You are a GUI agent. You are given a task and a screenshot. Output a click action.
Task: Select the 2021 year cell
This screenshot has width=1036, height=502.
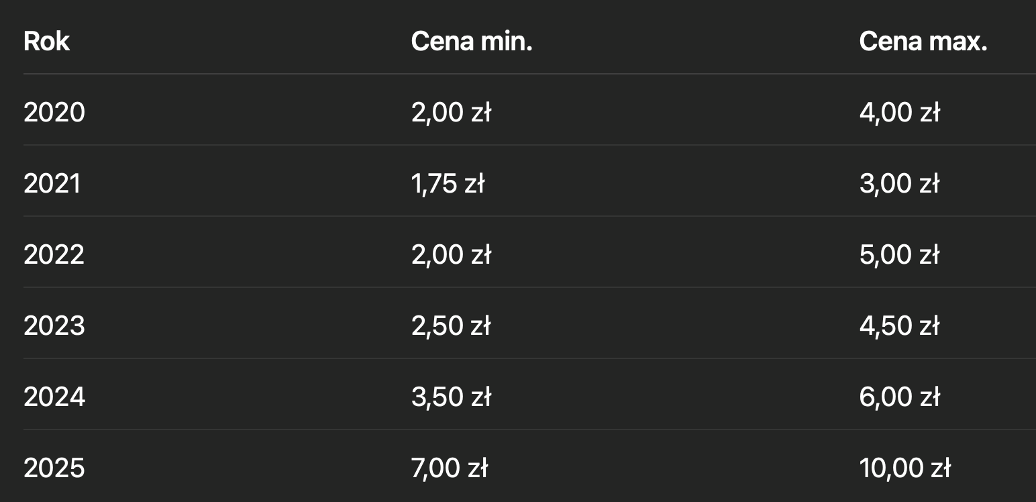coord(52,184)
